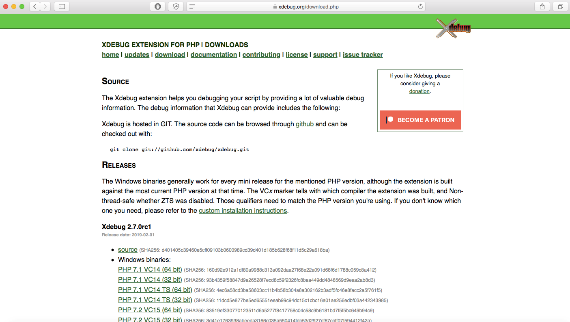Viewport: 570px width, 322px height.
Task: Open the license navigation link
Action: (x=297, y=55)
